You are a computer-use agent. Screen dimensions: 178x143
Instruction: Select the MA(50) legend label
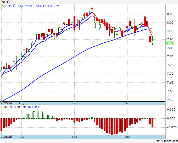coord(29,6)
